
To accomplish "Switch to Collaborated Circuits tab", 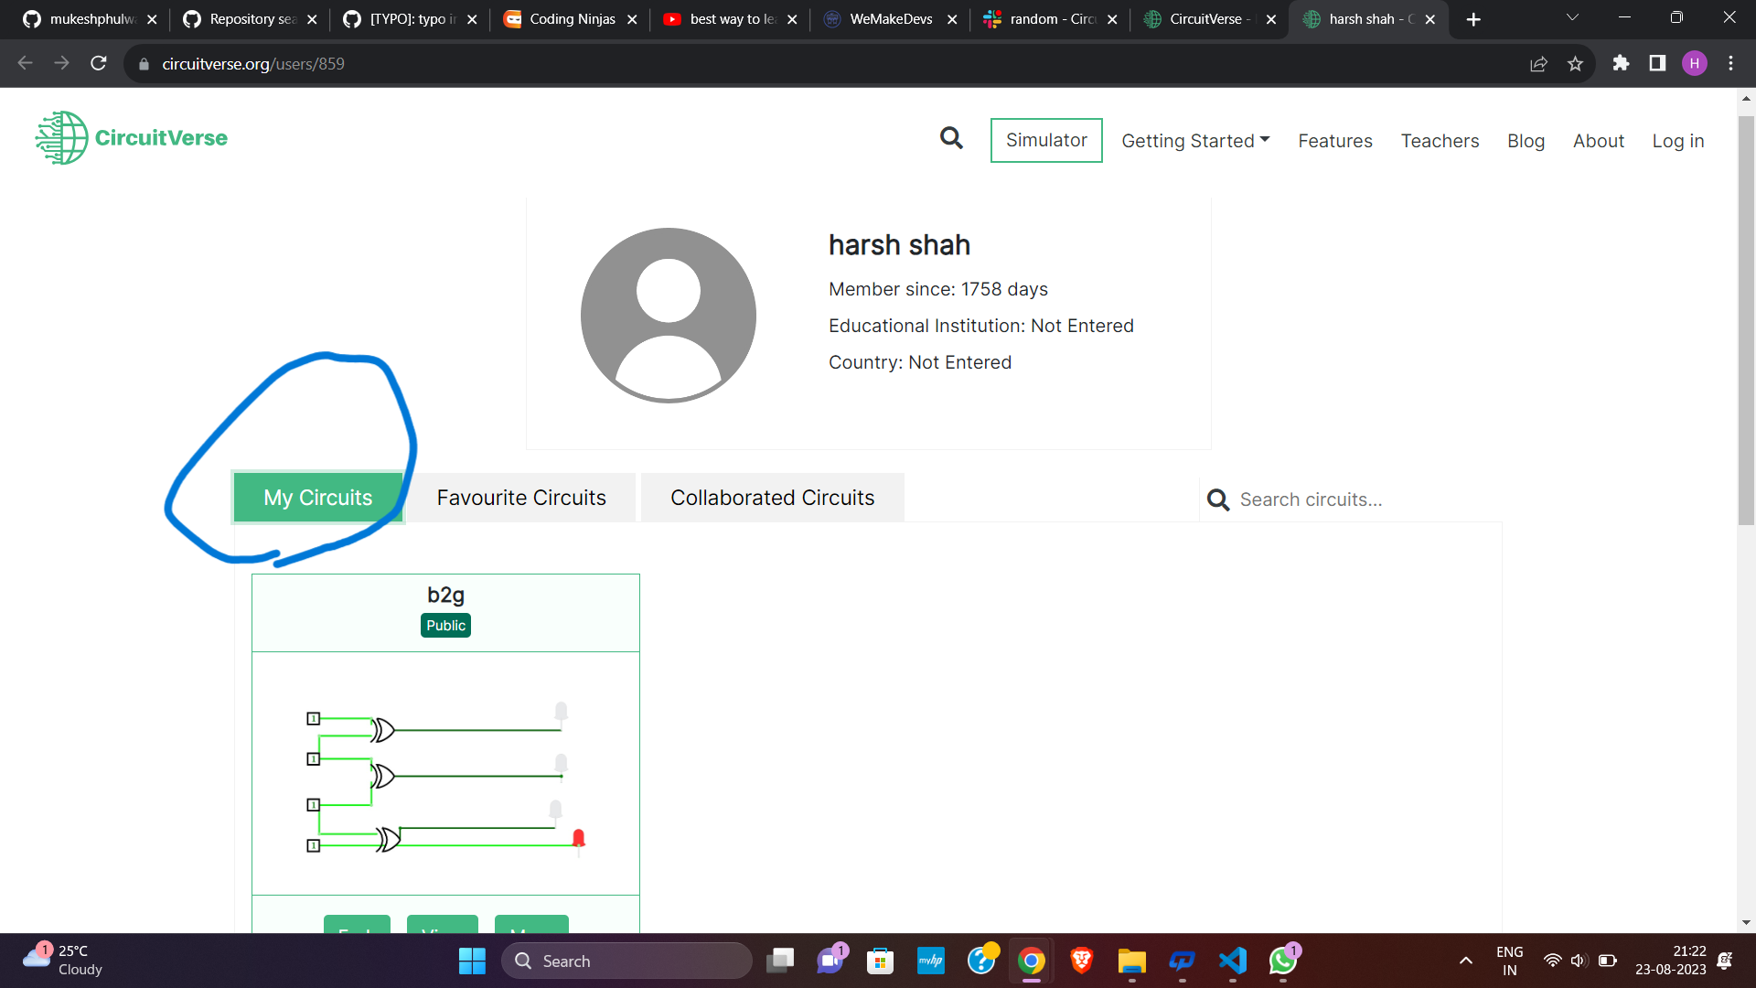I will 772,498.
